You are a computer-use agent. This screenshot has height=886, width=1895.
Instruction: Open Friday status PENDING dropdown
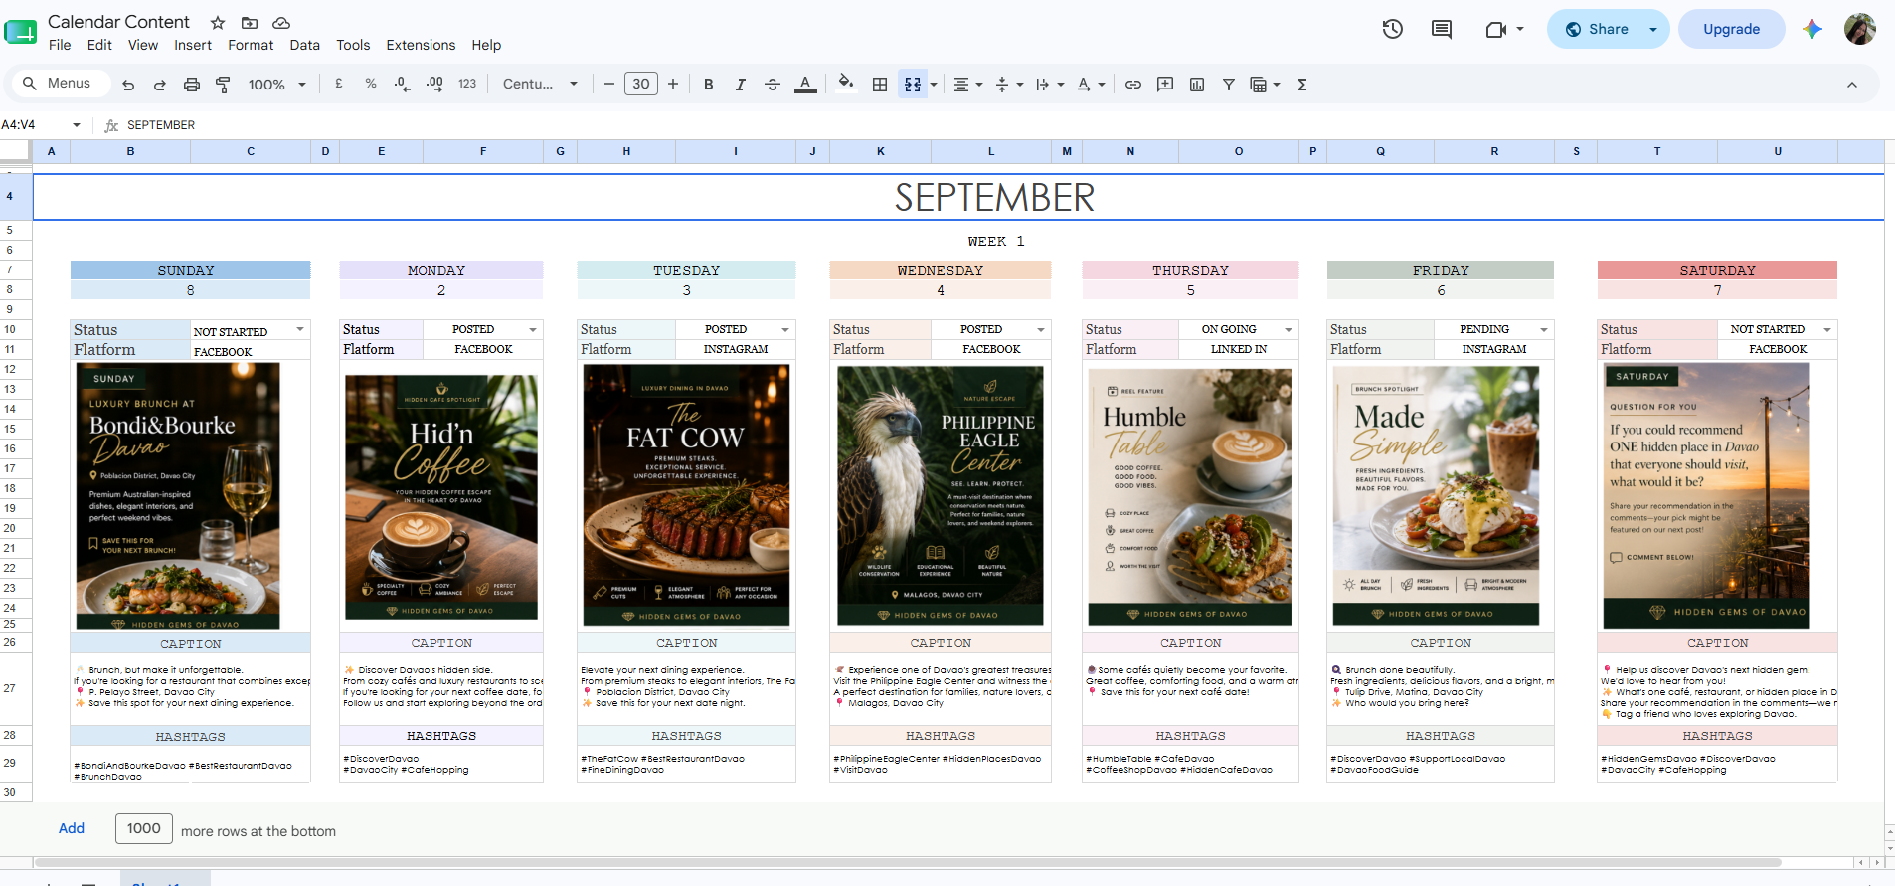(1544, 329)
